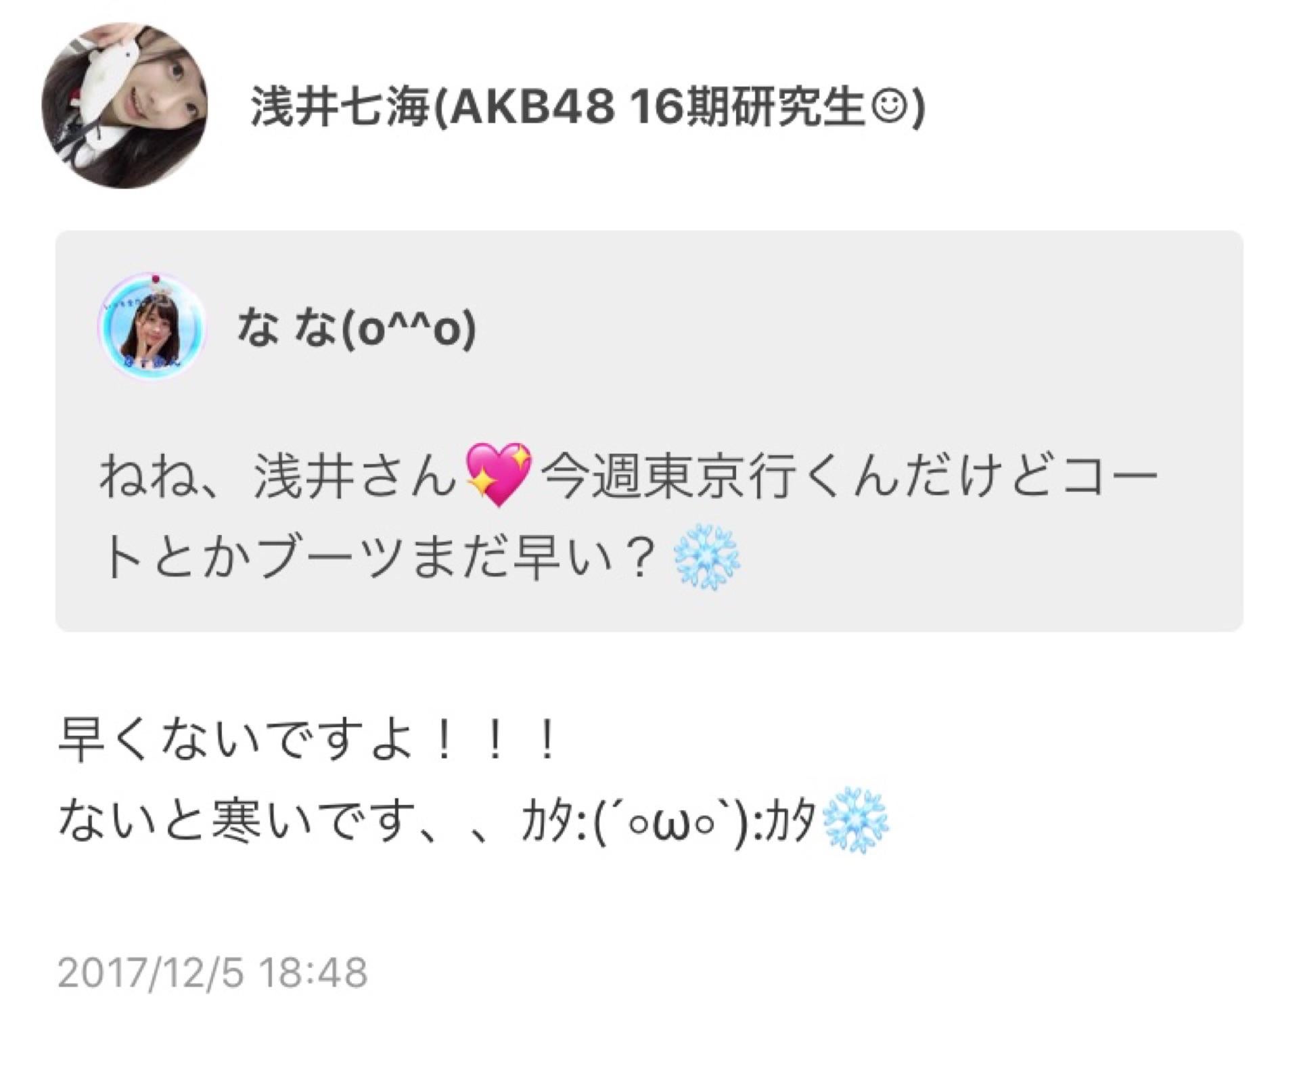The image size is (1299, 1070).
Task: Click the name 浅井七海 in the header
Action: [340, 108]
